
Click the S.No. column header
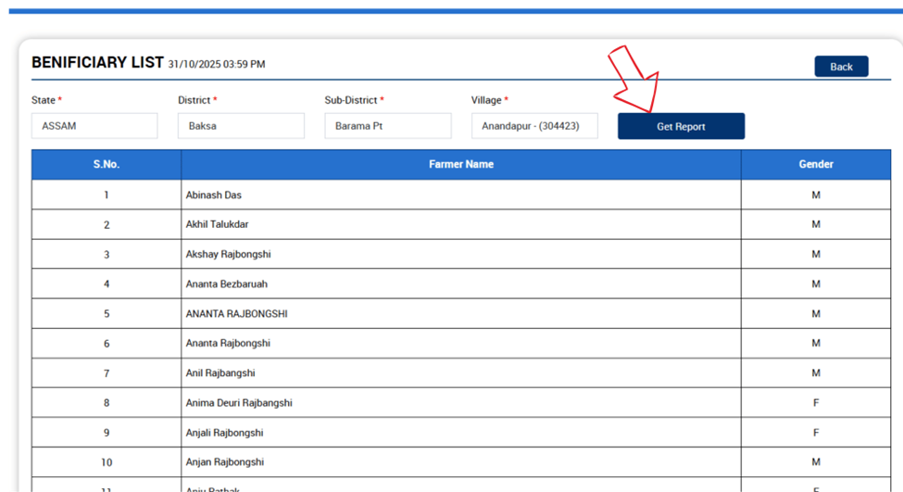tap(107, 164)
